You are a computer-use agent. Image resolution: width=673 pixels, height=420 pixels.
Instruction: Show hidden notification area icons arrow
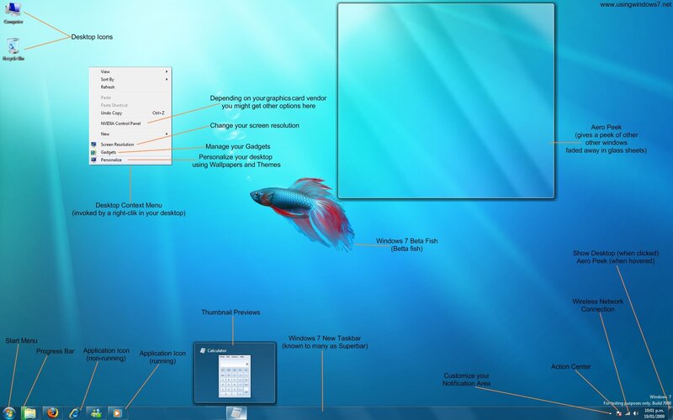coord(611,413)
